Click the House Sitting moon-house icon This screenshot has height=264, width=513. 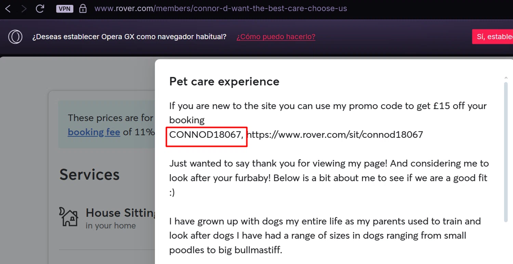pyautogui.click(x=69, y=216)
